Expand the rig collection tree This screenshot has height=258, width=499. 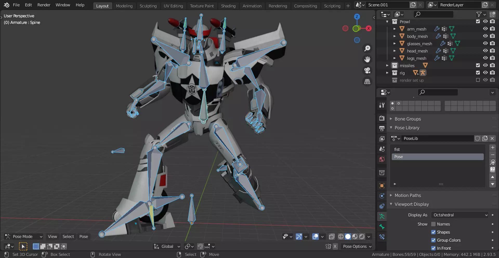point(387,73)
